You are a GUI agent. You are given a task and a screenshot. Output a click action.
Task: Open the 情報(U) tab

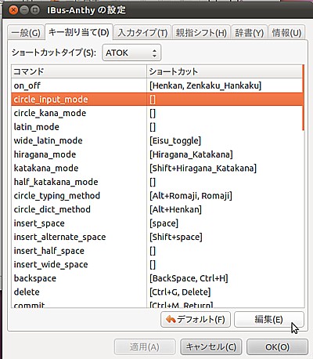point(286,33)
